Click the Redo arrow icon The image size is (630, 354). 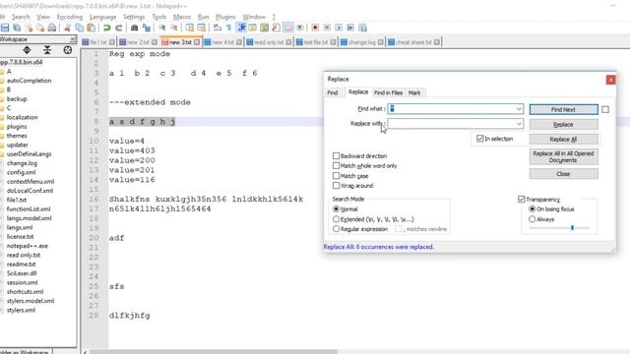[119, 28]
